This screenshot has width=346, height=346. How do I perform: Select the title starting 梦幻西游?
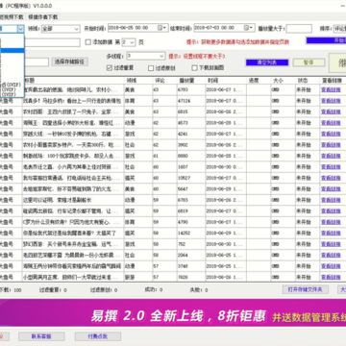pos(71,244)
